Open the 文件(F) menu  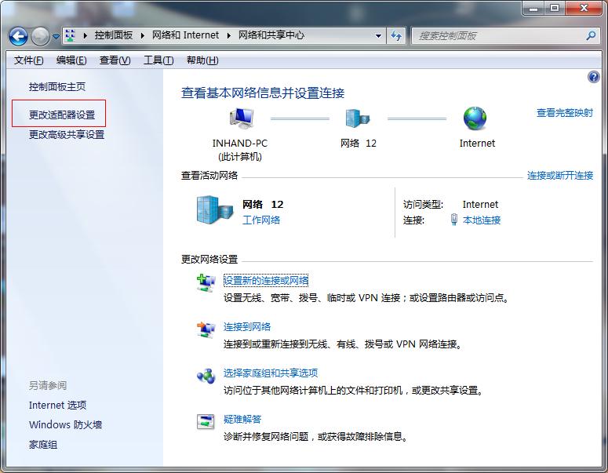point(29,60)
